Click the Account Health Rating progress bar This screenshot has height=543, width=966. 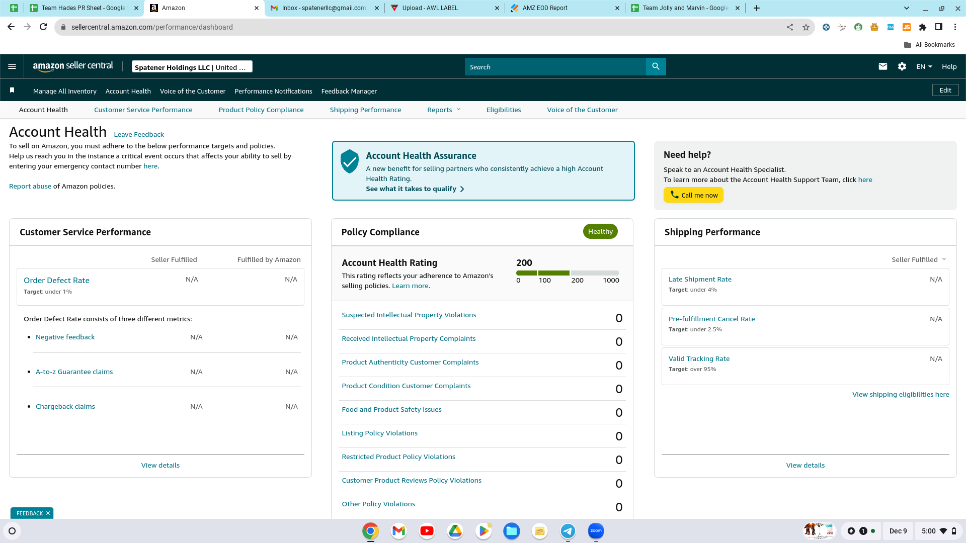coord(568,273)
